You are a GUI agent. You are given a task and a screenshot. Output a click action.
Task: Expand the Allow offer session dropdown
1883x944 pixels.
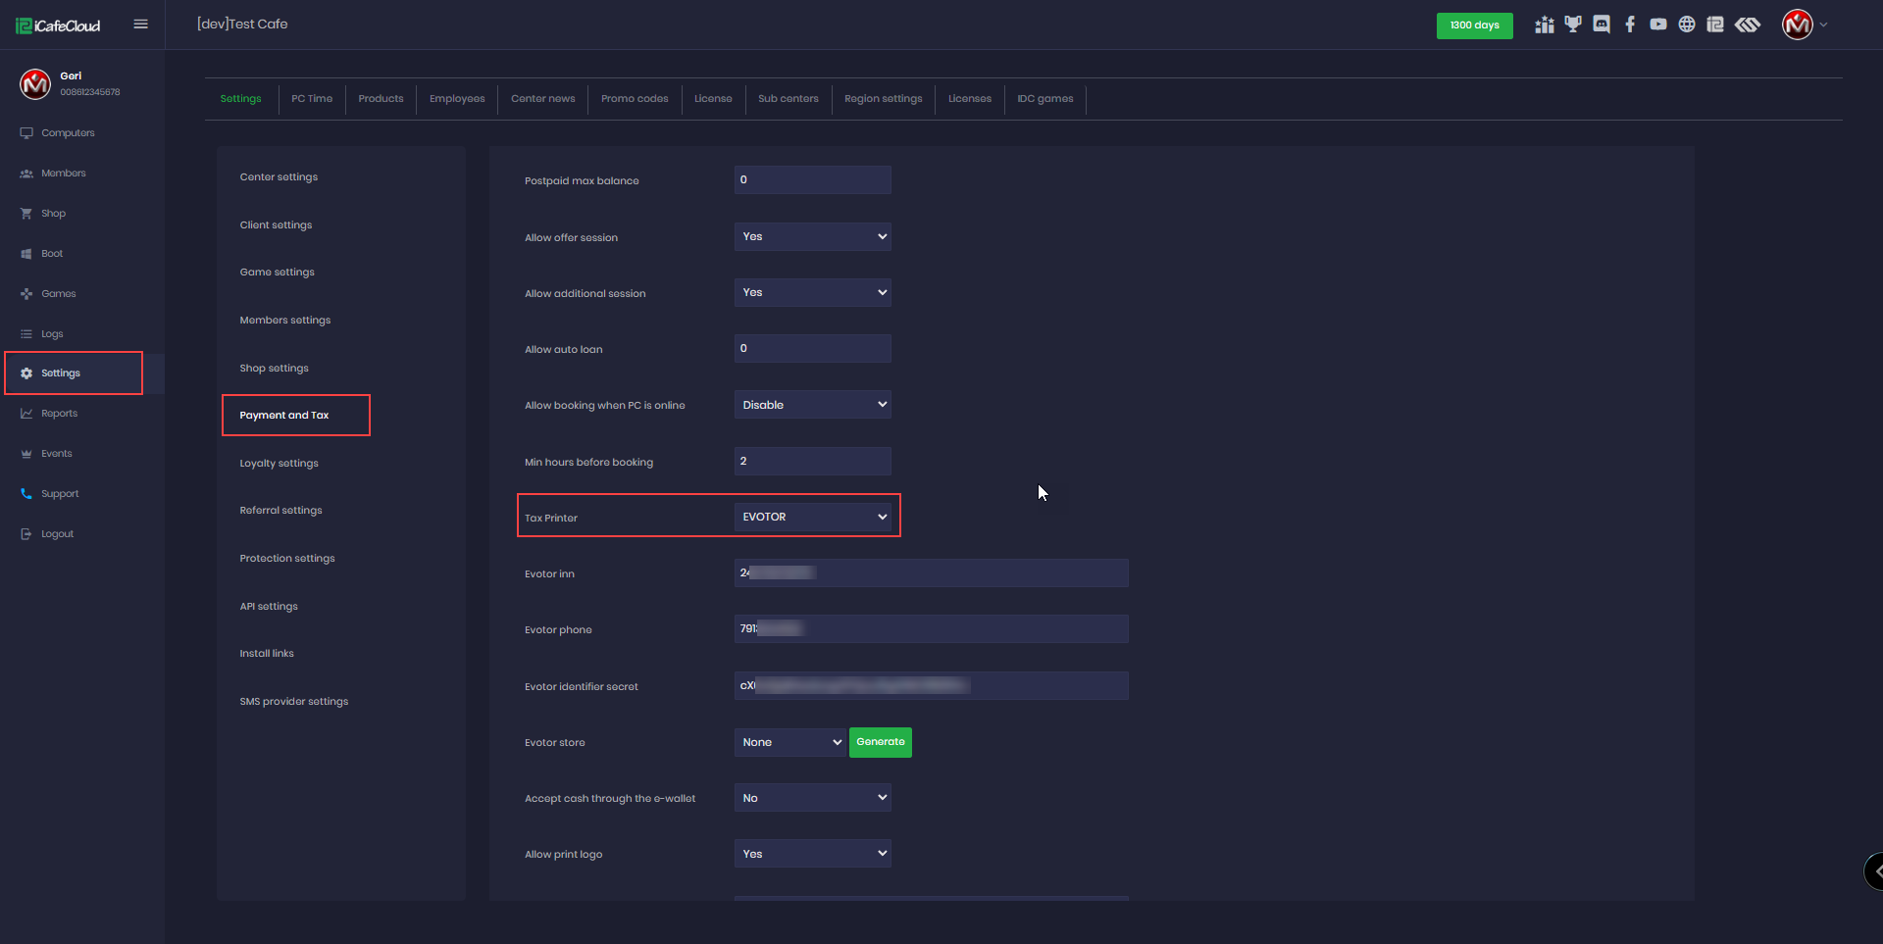pyautogui.click(x=812, y=236)
